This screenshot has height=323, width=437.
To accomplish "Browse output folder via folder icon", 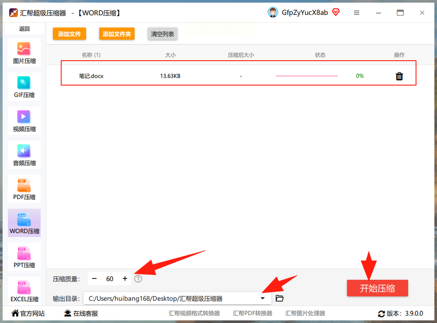I will [x=280, y=299].
